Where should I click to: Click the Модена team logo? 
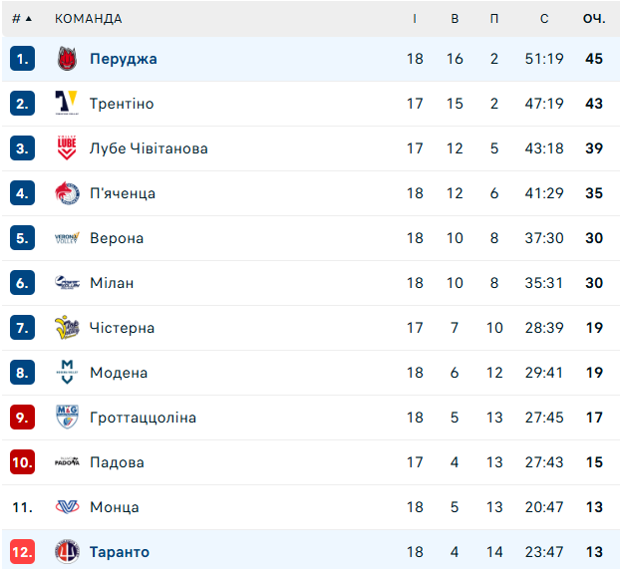click(x=67, y=373)
